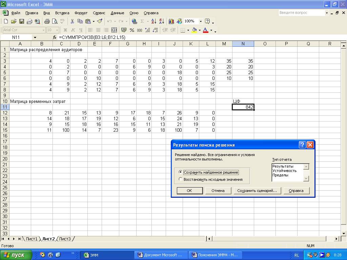Click the Merge and Center icon

pos(114,30)
